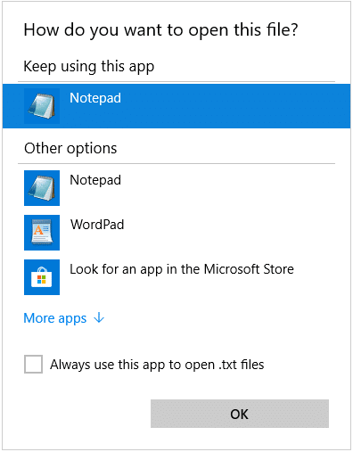Click the Notepad icon under Keep using this app
The height and width of the screenshot is (452, 353).
[42, 106]
